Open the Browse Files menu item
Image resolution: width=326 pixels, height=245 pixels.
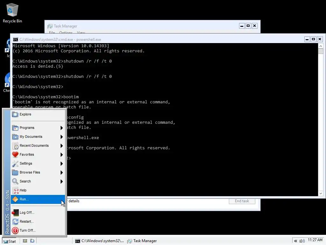[x=38, y=173]
